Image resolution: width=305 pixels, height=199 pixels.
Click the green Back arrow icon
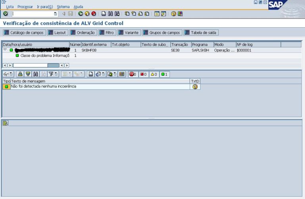(81, 14)
